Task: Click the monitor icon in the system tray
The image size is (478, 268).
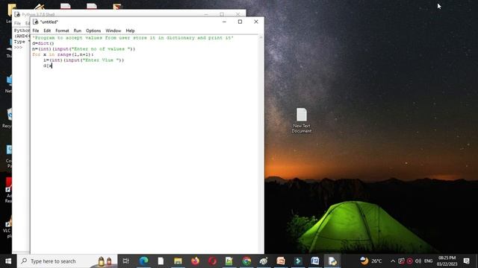Action: point(401,261)
